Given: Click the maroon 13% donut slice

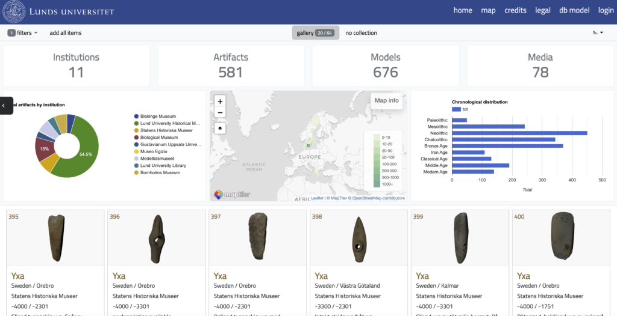Looking at the screenshot, I should click(45, 149).
